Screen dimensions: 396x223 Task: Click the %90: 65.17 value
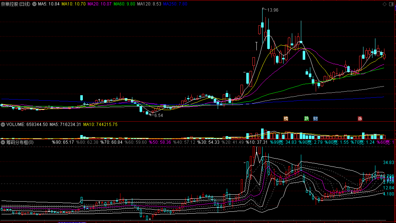[63, 142]
